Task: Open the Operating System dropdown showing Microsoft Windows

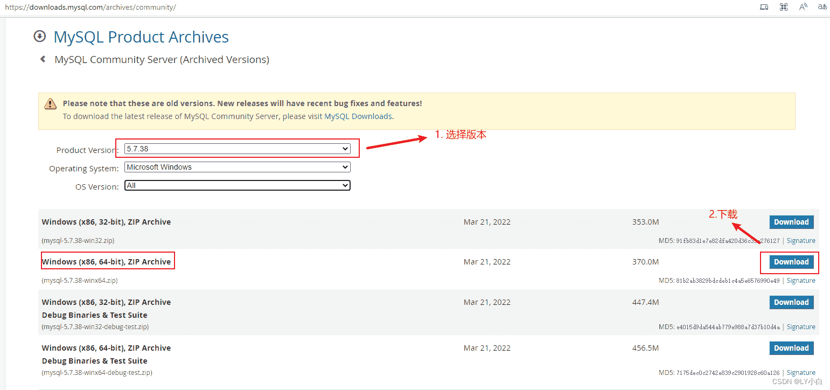Action: tap(238, 167)
